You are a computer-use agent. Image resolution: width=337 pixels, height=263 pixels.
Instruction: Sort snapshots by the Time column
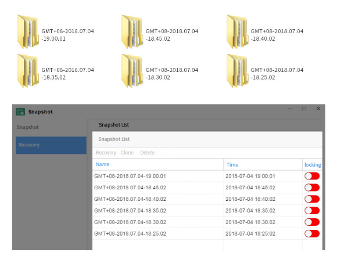tap(232, 165)
